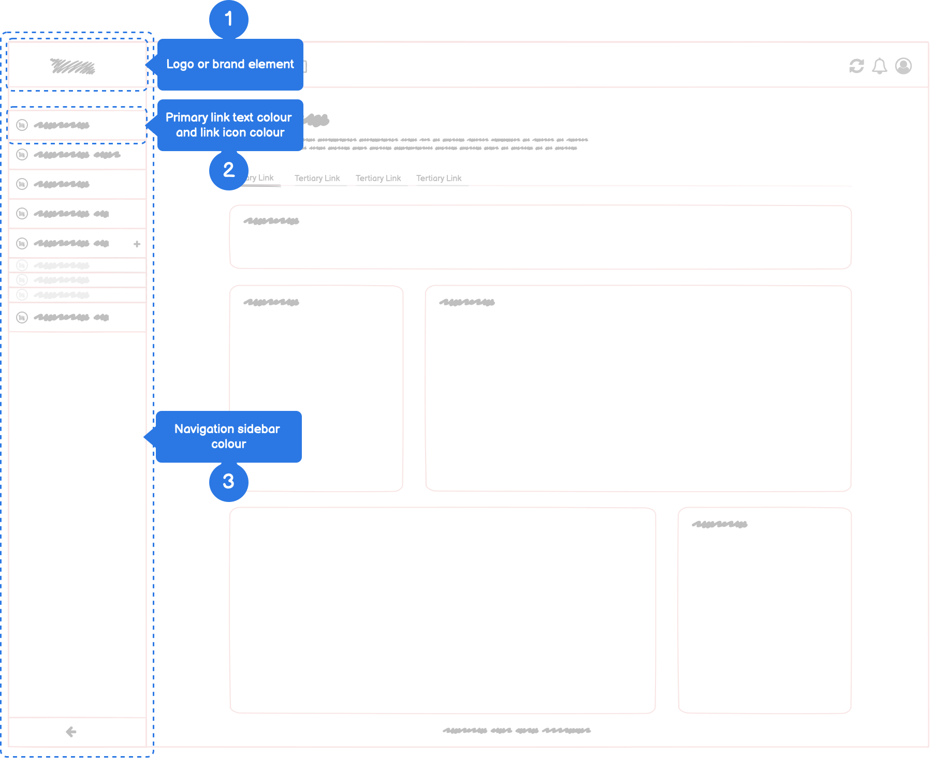Select the rightmost Tertiary Link tab
The image size is (933, 768).
click(x=439, y=178)
